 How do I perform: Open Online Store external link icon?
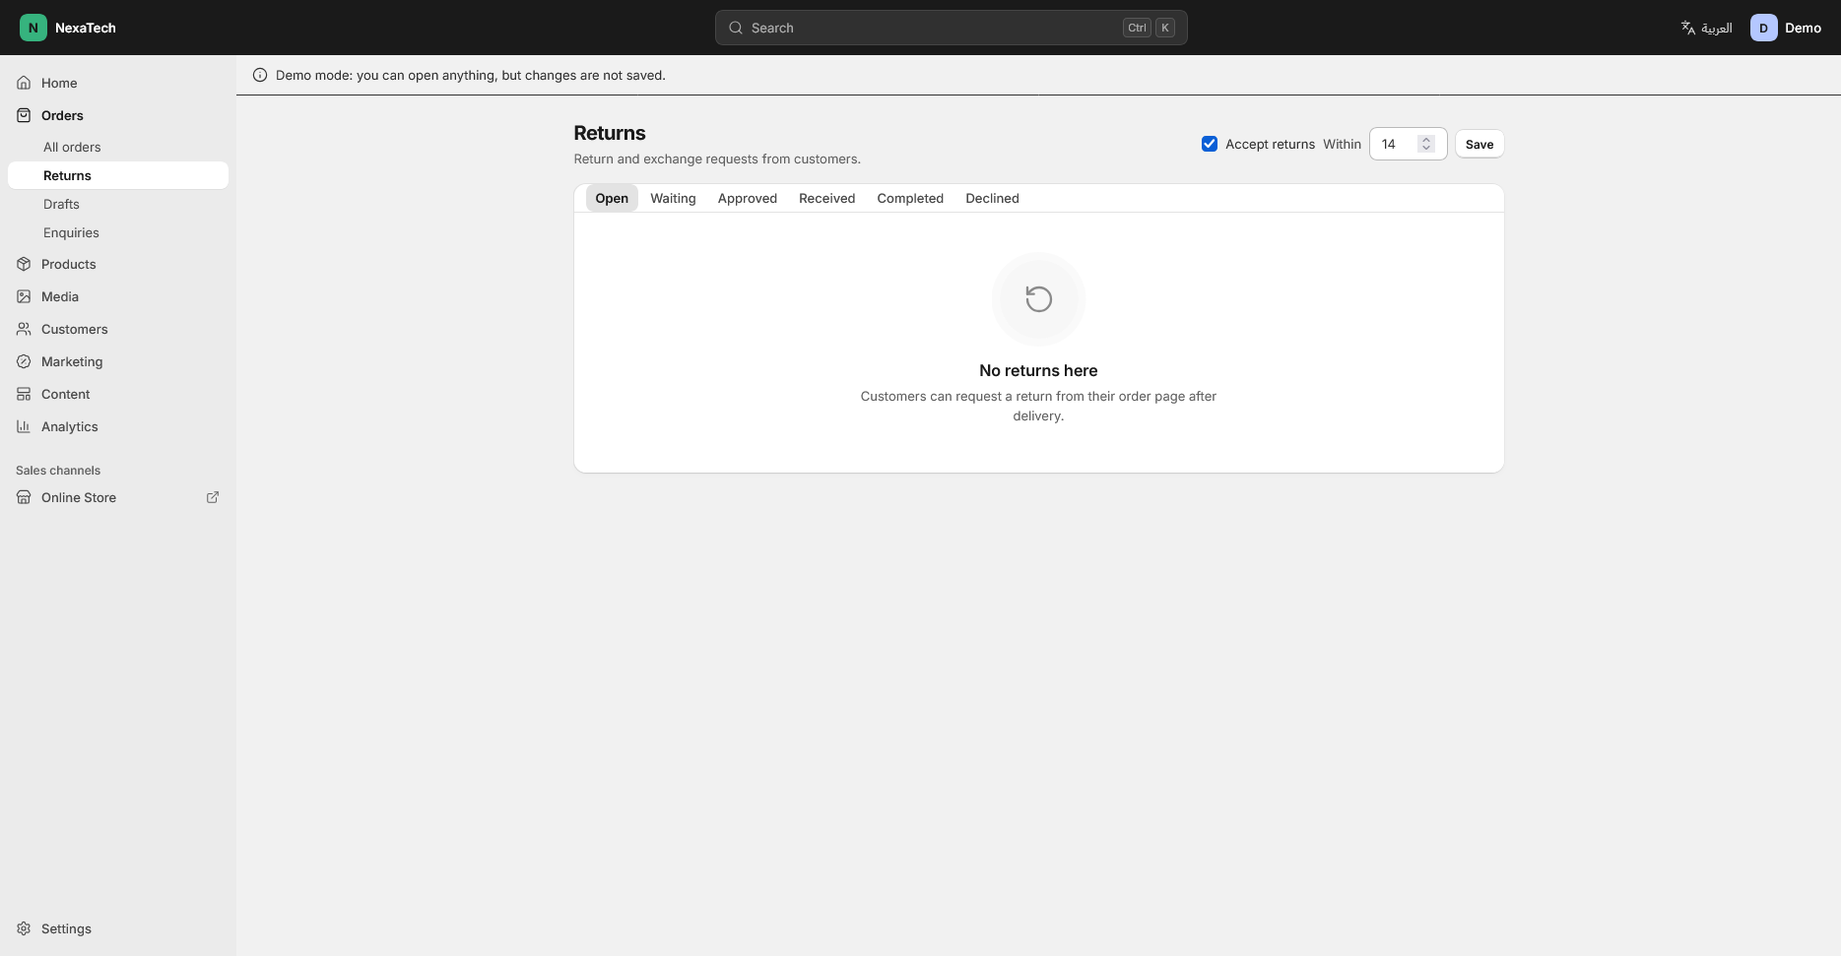click(x=212, y=497)
